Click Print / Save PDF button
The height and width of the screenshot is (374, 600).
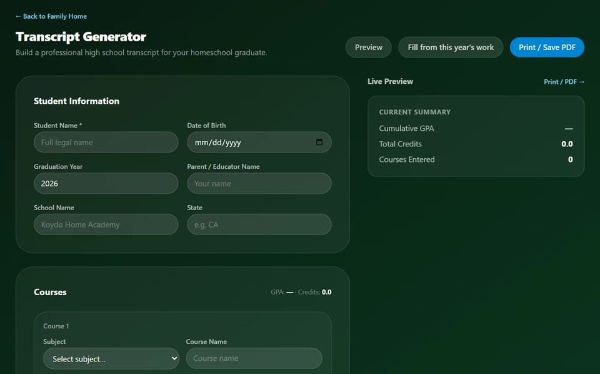tap(547, 48)
